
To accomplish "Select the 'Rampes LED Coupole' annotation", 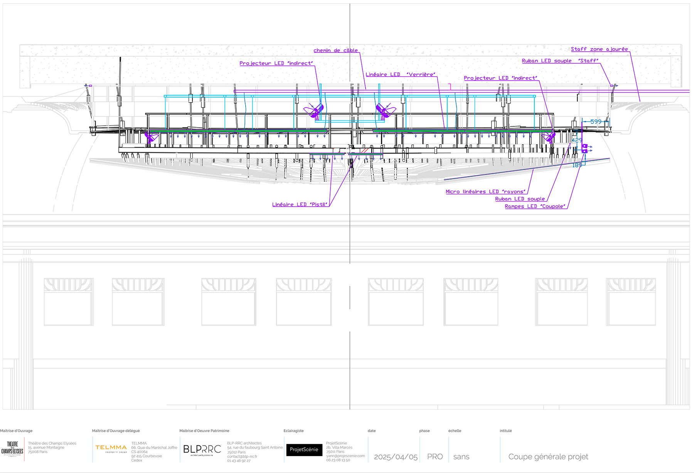I will click(535, 207).
